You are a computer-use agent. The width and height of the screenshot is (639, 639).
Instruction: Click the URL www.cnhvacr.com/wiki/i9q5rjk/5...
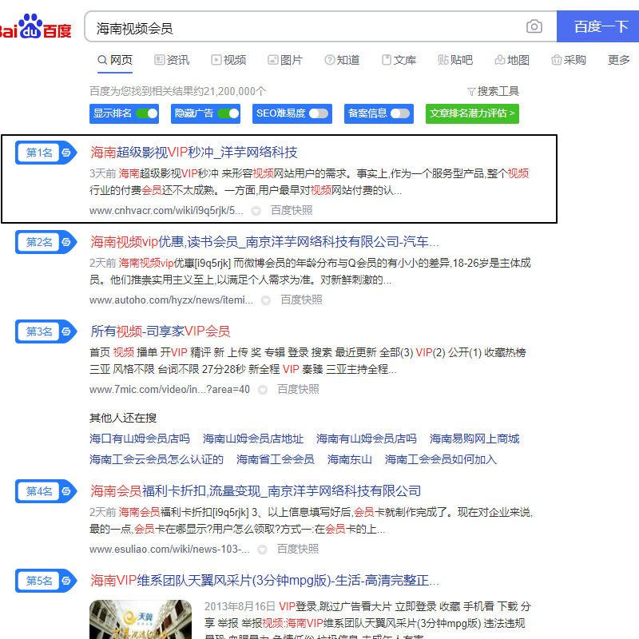(166, 210)
